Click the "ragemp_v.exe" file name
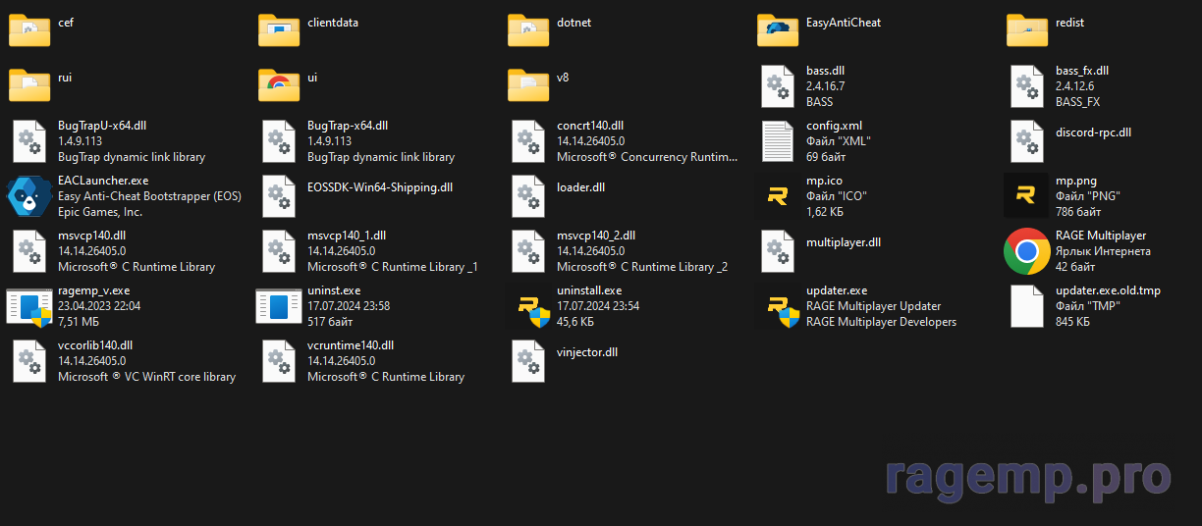This screenshot has width=1202, height=526. point(93,290)
